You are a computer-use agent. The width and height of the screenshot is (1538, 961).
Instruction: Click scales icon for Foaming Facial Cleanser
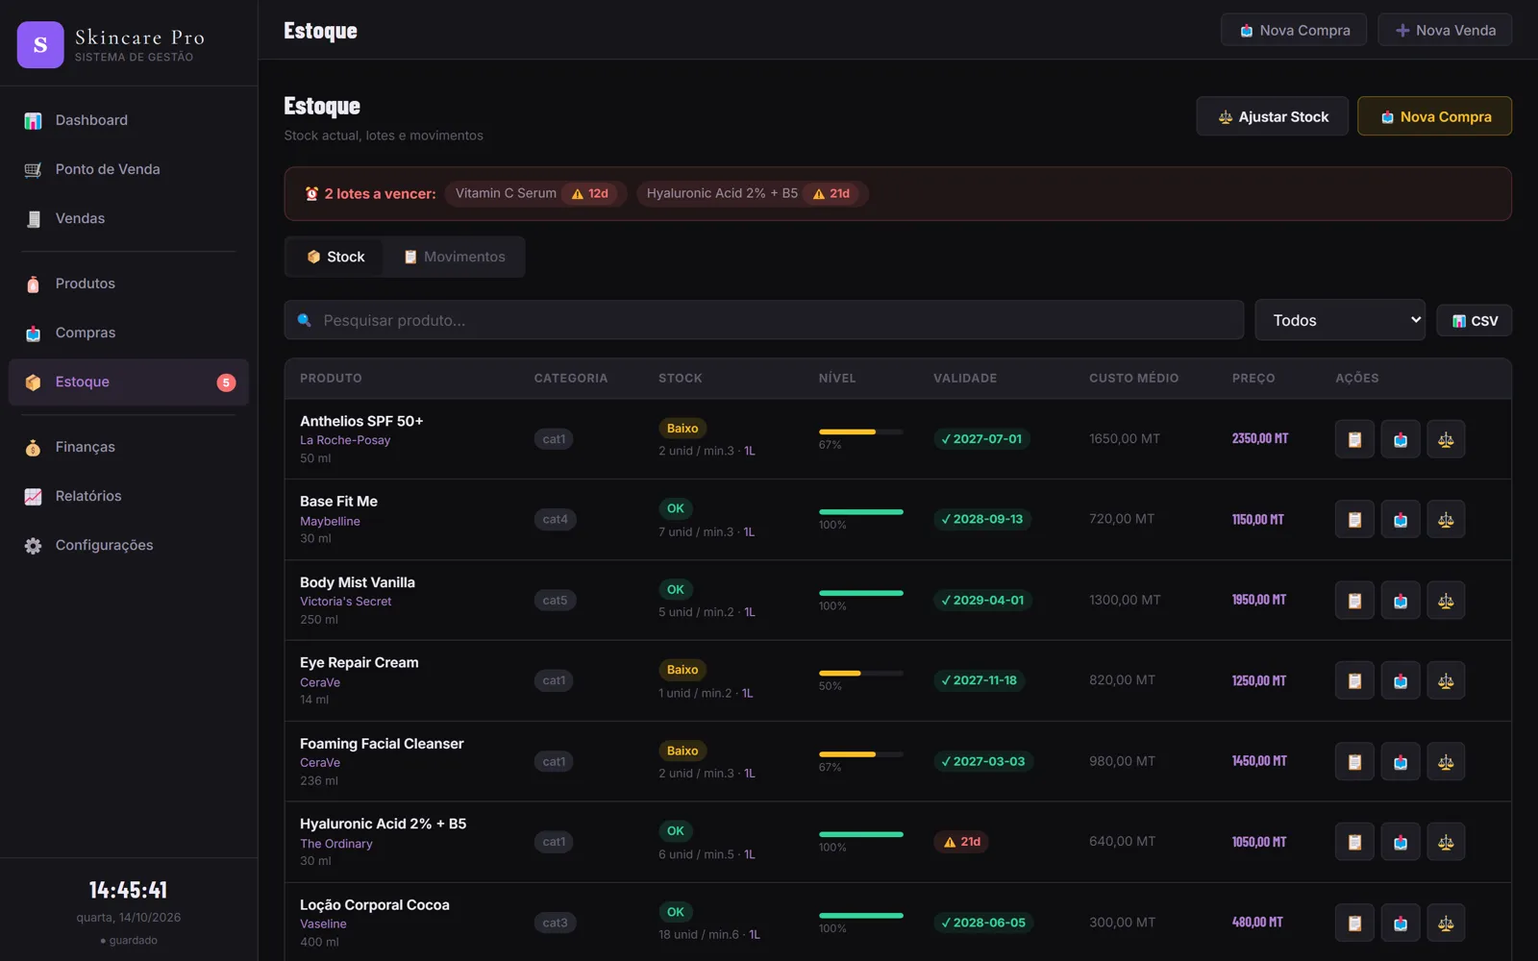pyautogui.click(x=1446, y=761)
